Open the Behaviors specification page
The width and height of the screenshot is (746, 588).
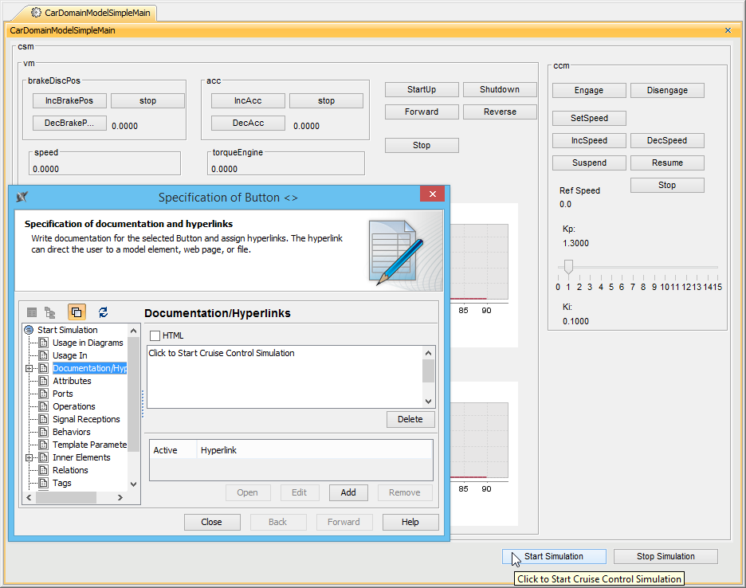point(71,432)
